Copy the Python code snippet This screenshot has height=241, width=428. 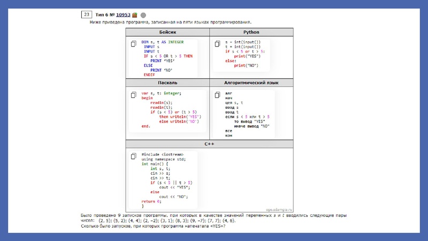[217, 43]
